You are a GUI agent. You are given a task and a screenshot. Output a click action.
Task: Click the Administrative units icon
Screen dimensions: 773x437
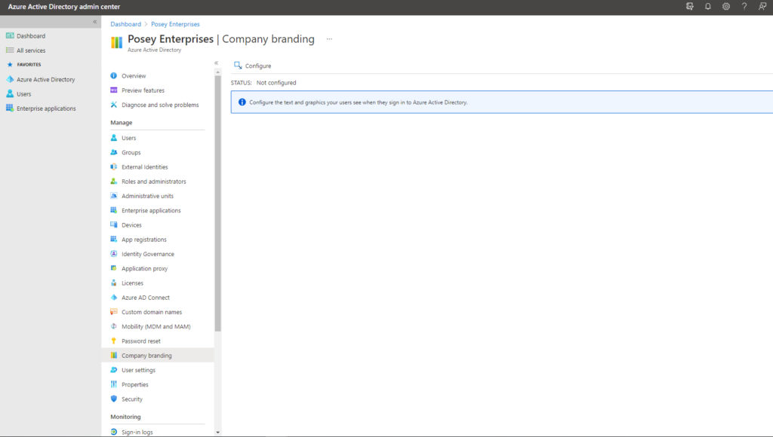coord(114,196)
